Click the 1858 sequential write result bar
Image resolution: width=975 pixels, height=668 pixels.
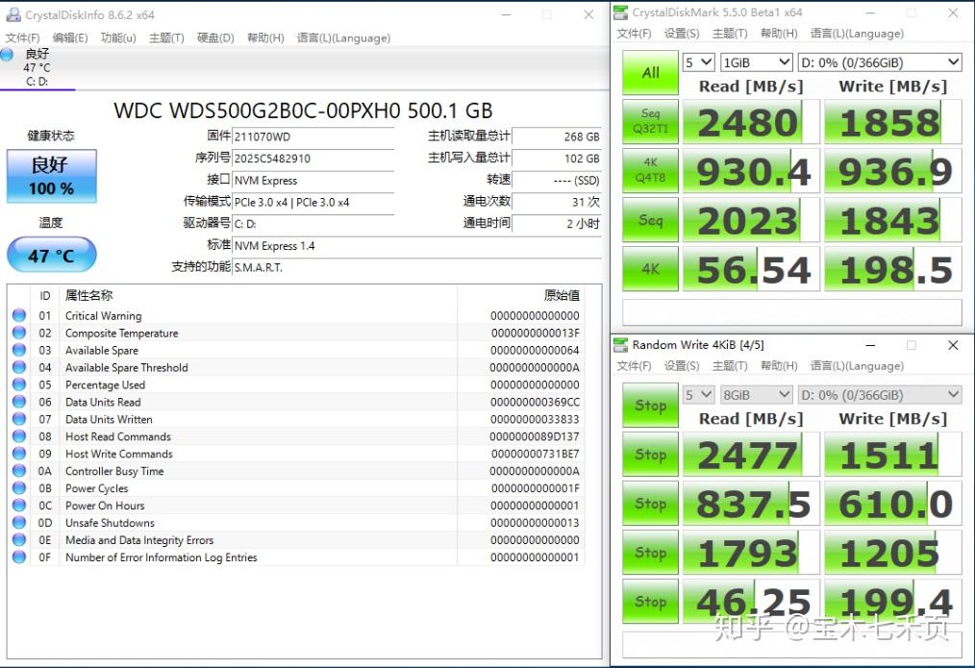(893, 122)
